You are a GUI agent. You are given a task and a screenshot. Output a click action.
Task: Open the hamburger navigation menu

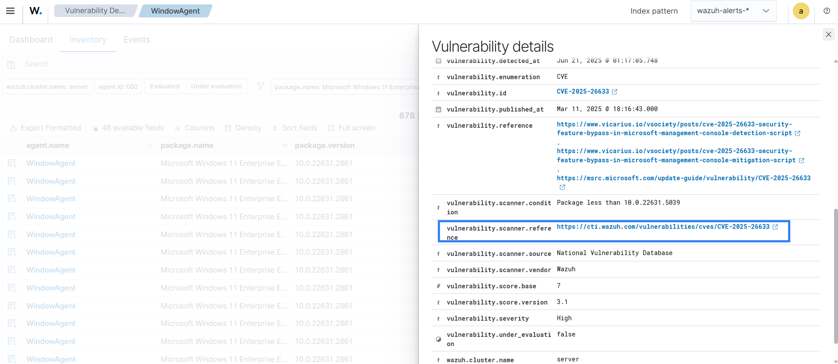10,11
